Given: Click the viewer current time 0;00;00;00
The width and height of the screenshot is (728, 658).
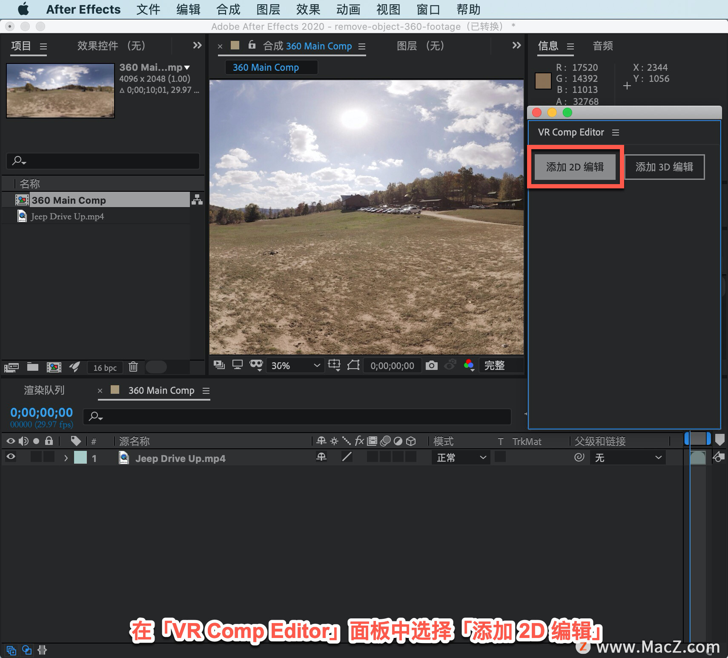Looking at the screenshot, I should point(392,366).
